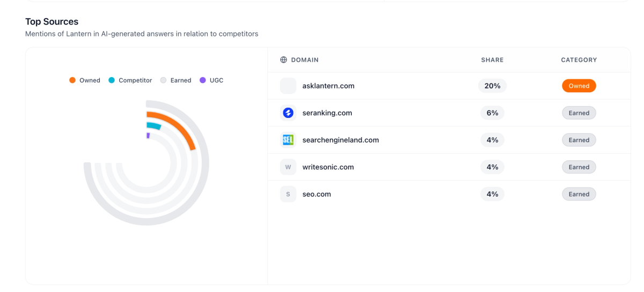Sort by the SHARE column header

[x=492, y=60]
